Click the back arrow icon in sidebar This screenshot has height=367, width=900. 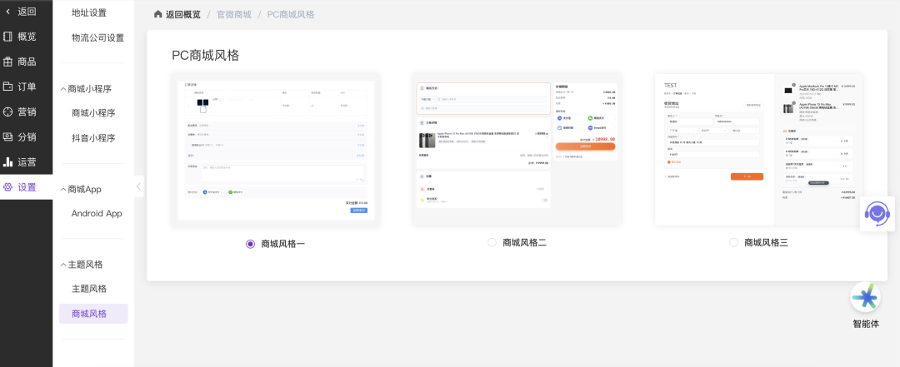tap(8, 12)
